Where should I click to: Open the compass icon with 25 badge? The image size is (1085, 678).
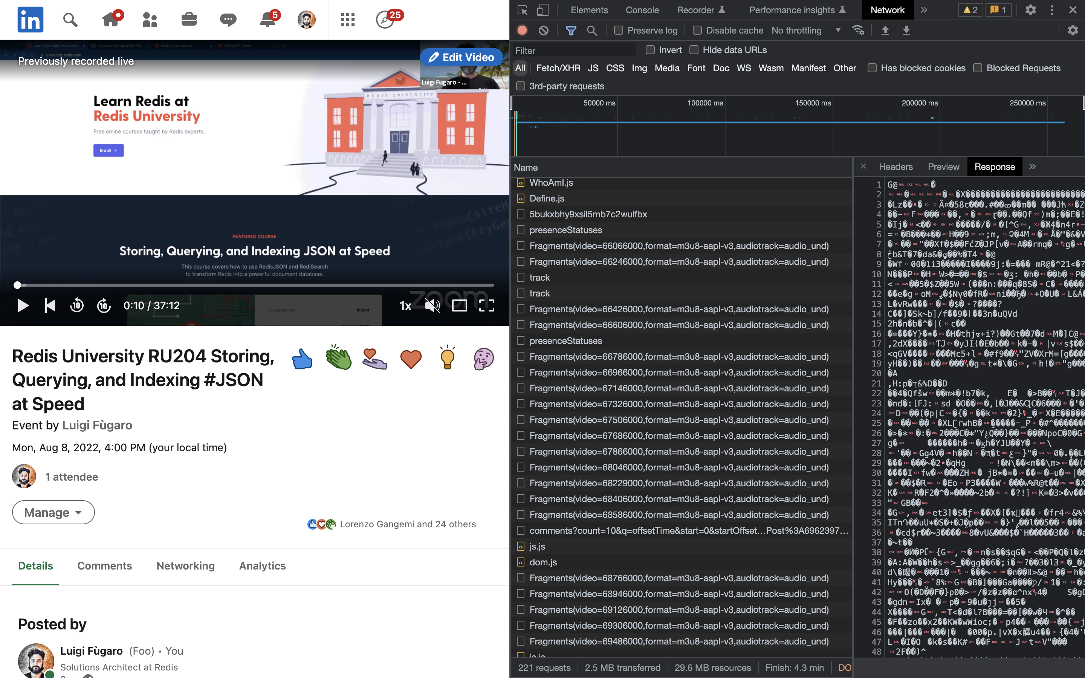tap(385, 20)
